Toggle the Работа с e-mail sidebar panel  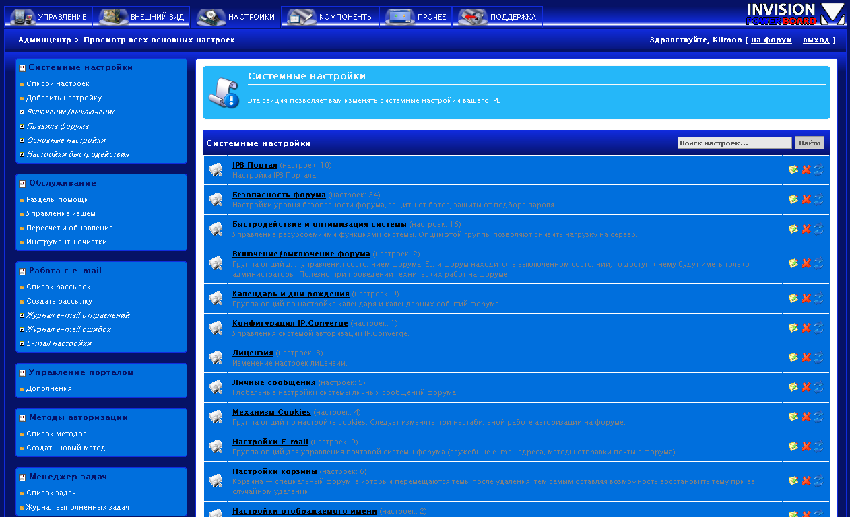coord(22,271)
